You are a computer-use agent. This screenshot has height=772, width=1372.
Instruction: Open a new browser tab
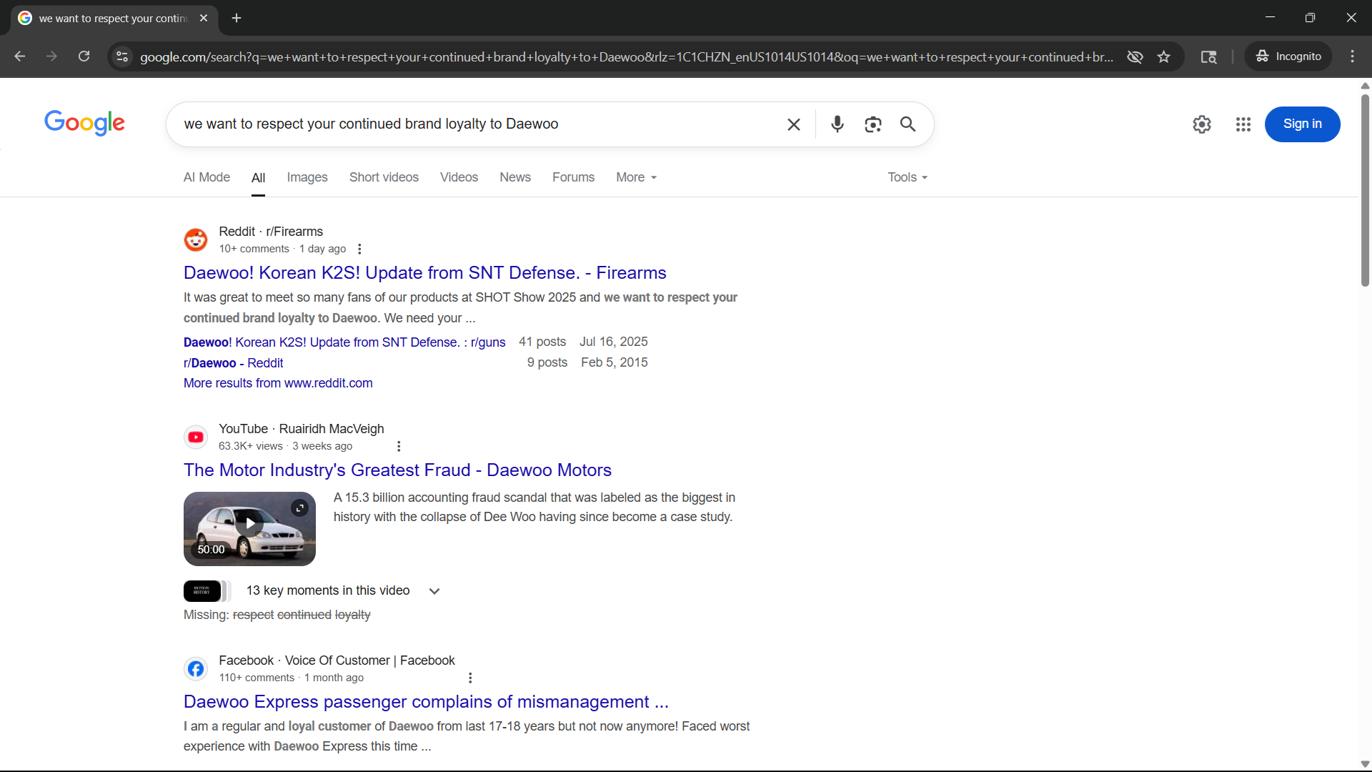(237, 18)
